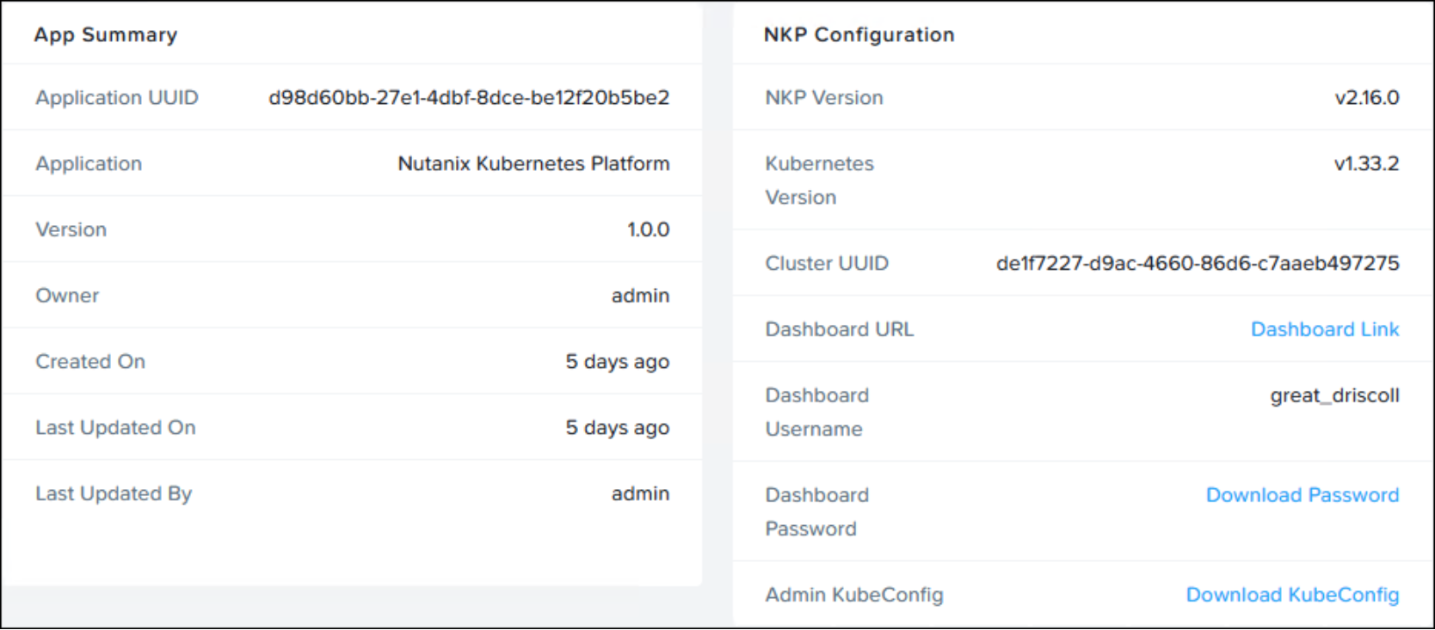Image resolution: width=1435 pixels, height=630 pixels.
Task: Click the Dashboard URL label
Action: 840,329
